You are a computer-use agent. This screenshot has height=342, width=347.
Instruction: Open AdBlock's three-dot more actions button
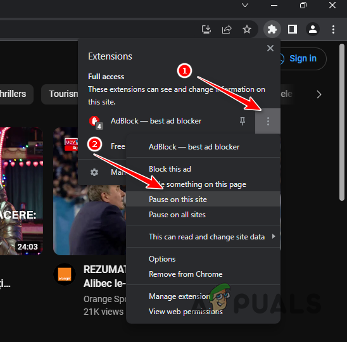[x=268, y=121]
